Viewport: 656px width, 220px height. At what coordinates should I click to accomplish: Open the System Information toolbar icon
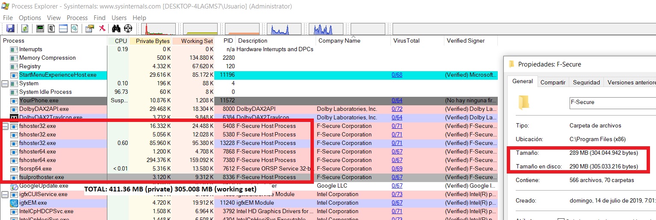tap(40, 29)
